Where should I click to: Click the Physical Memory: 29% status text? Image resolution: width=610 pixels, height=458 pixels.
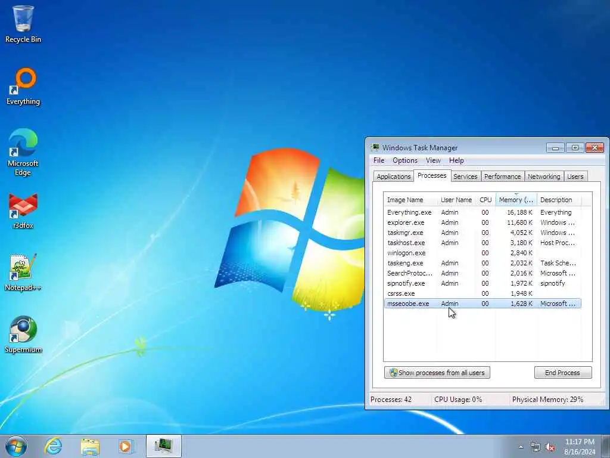(547, 400)
